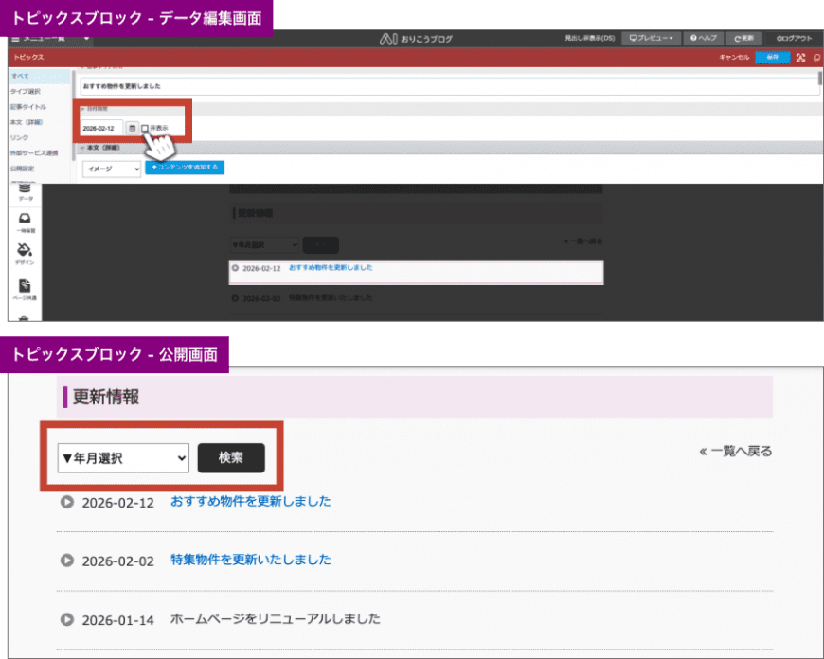
Task: Click the black 検索 button
Action: (x=231, y=458)
